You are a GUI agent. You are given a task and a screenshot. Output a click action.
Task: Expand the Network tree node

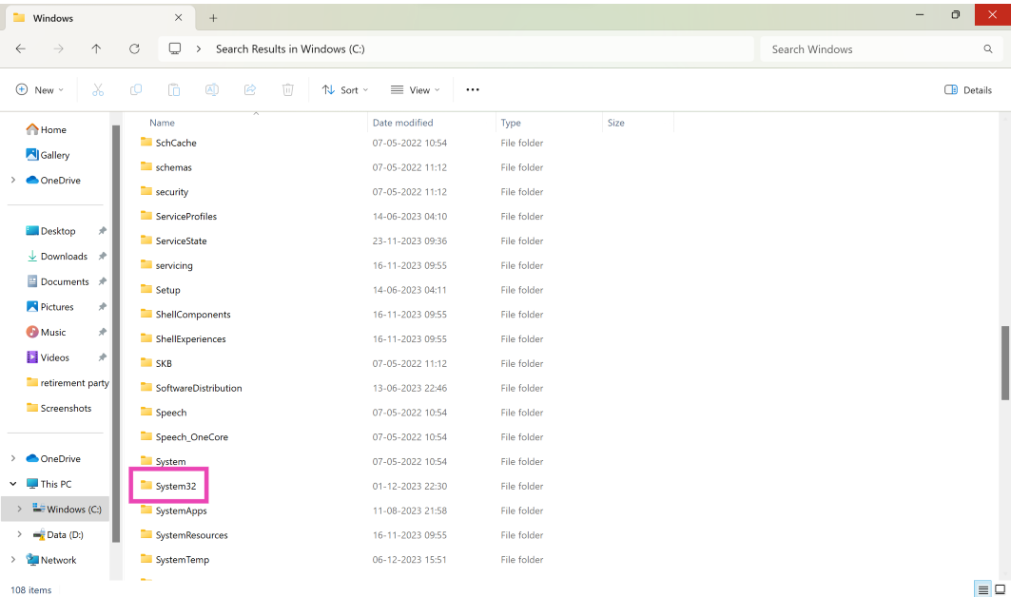pyautogui.click(x=12, y=560)
